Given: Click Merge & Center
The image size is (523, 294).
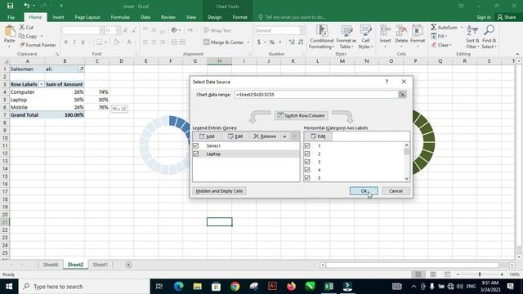Looking at the screenshot, I should tap(223, 42).
